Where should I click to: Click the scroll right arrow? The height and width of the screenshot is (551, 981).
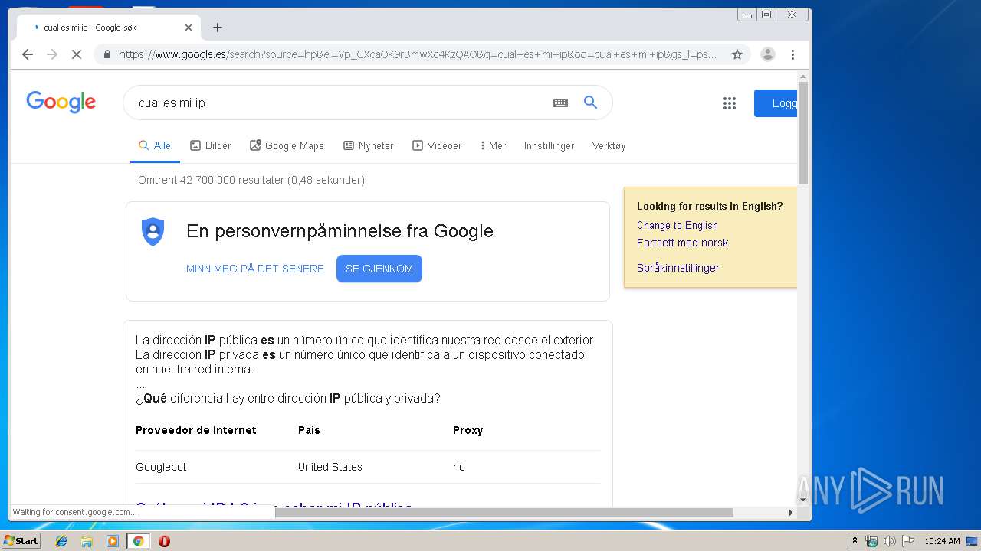(x=791, y=512)
